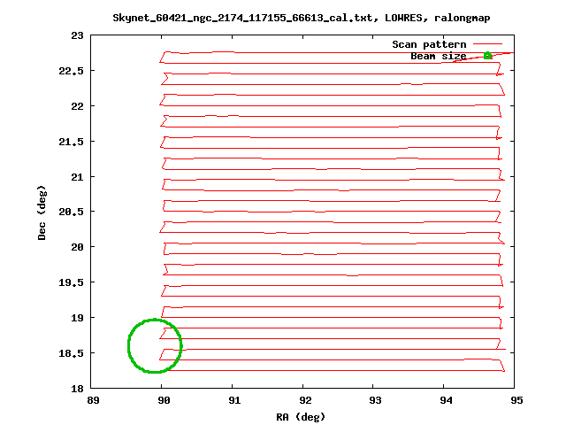Click the green beam size marker in the legend
This screenshot has height=425, width=566.
point(487,55)
